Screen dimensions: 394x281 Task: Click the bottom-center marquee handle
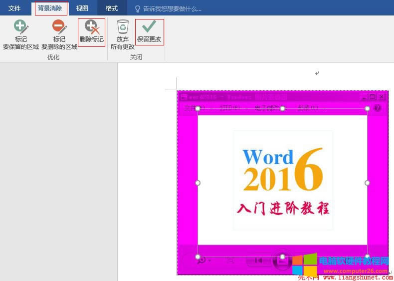pyautogui.click(x=282, y=257)
